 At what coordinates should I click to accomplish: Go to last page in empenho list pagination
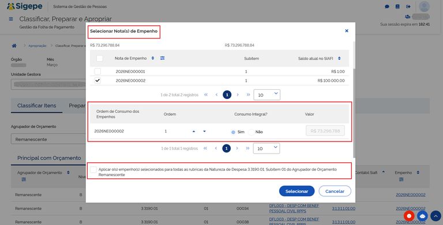248,95
